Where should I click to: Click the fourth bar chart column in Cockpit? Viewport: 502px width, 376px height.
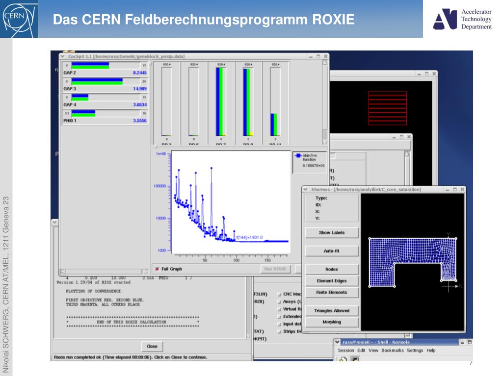(248, 101)
